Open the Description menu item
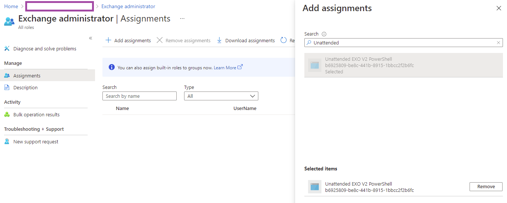 tap(26, 87)
